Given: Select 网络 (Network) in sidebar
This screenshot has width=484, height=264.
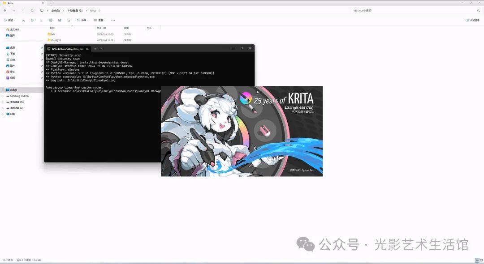Looking at the screenshot, I should [10, 114].
